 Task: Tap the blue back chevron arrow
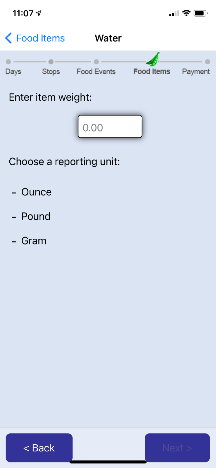(x=9, y=38)
